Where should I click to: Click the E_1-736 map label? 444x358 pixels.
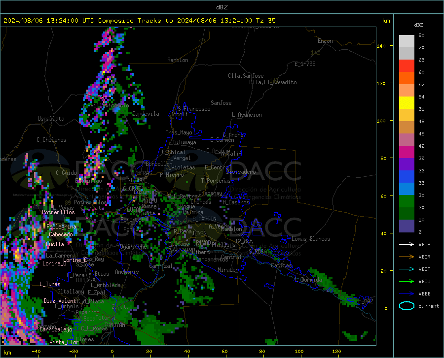(305, 64)
